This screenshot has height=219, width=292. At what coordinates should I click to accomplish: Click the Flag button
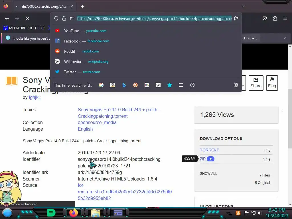coord(272,83)
